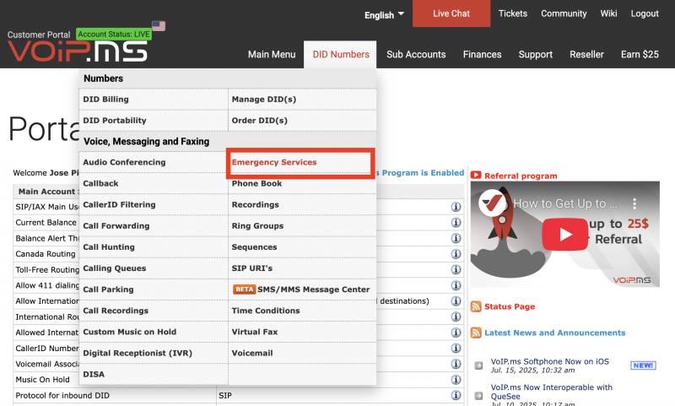This screenshot has width=675, height=406.
Task: Click Logout in the top bar
Action: pos(645,14)
